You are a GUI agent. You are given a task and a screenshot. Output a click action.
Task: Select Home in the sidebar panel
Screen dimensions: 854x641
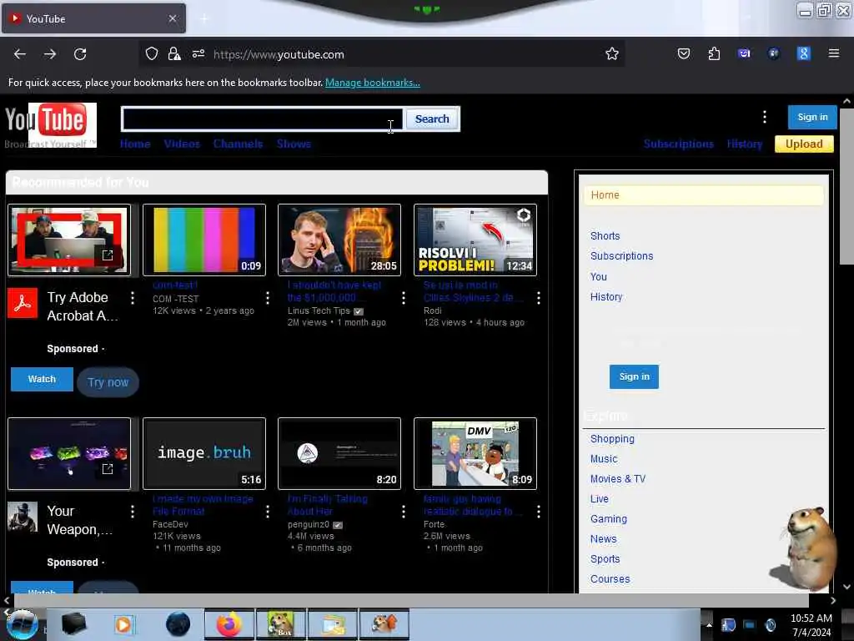point(703,195)
